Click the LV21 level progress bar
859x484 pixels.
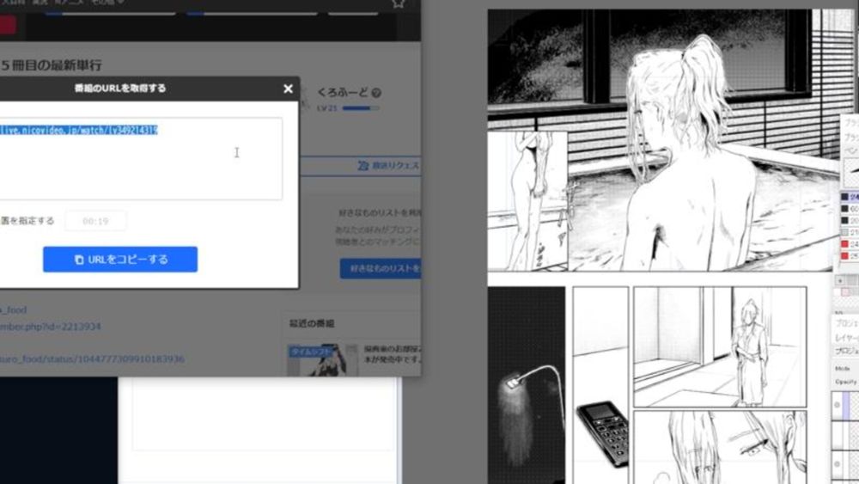[361, 108]
